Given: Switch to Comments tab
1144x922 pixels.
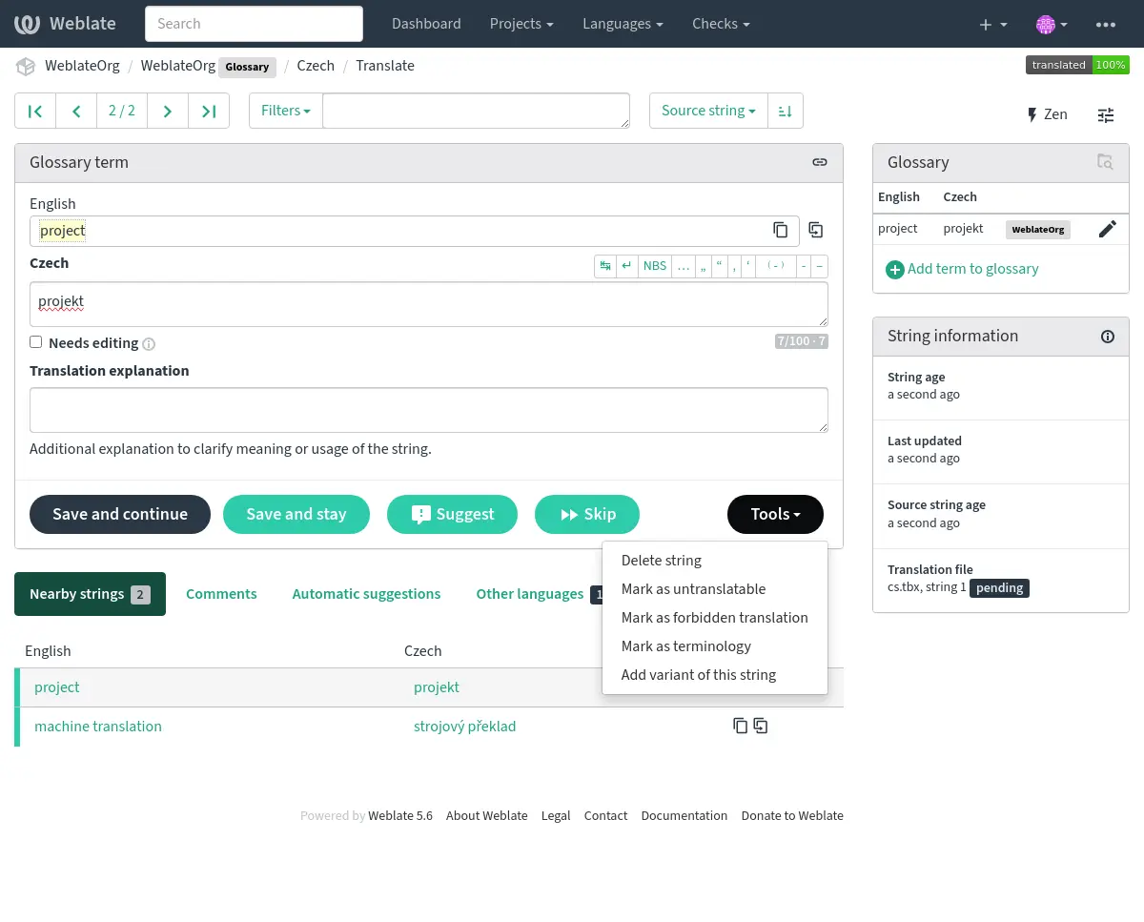Looking at the screenshot, I should pos(221,594).
